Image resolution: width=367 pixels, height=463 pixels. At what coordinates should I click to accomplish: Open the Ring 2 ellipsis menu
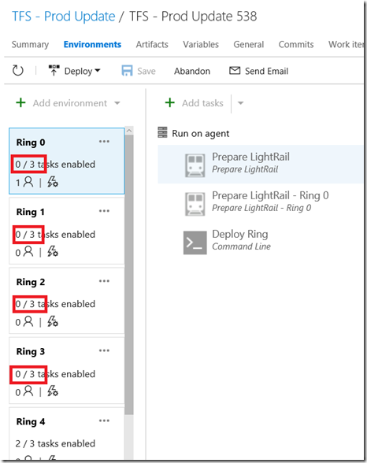[x=104, y=281]
